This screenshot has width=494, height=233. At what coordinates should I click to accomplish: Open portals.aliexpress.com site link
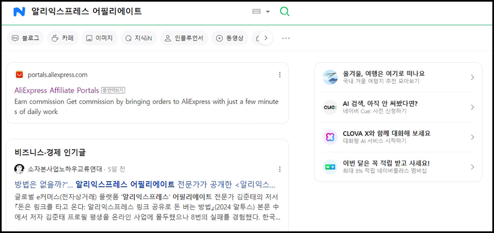click(x=58, y=75)
